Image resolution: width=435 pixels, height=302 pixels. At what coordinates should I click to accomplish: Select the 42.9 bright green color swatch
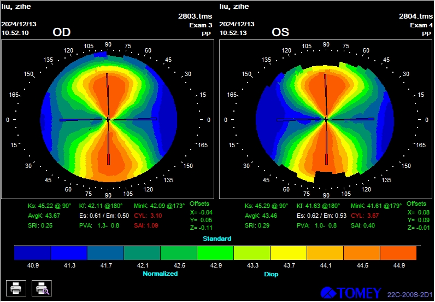click(215, 252)
